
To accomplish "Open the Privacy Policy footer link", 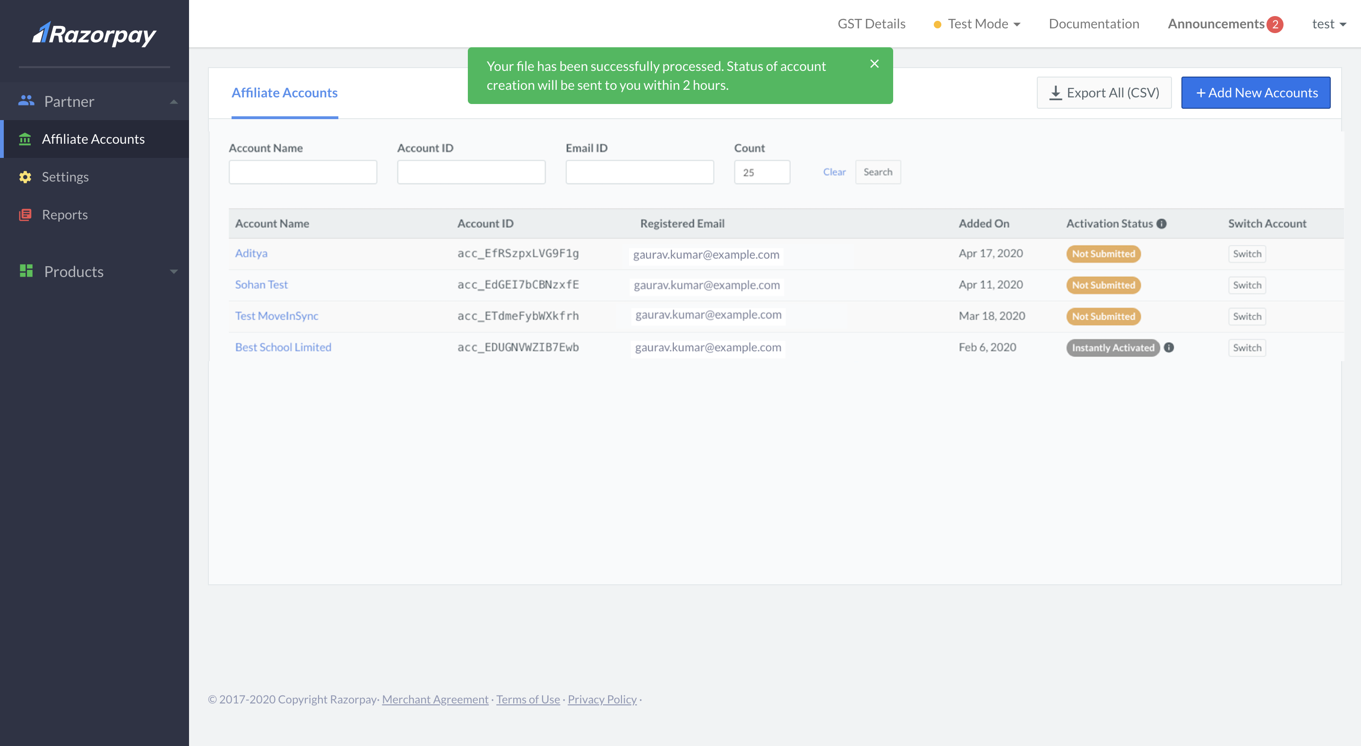I will point(602,700).
